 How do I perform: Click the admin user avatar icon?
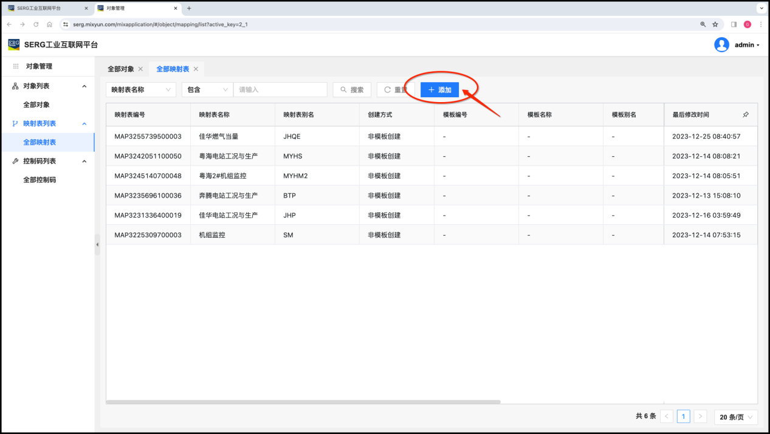721,45
